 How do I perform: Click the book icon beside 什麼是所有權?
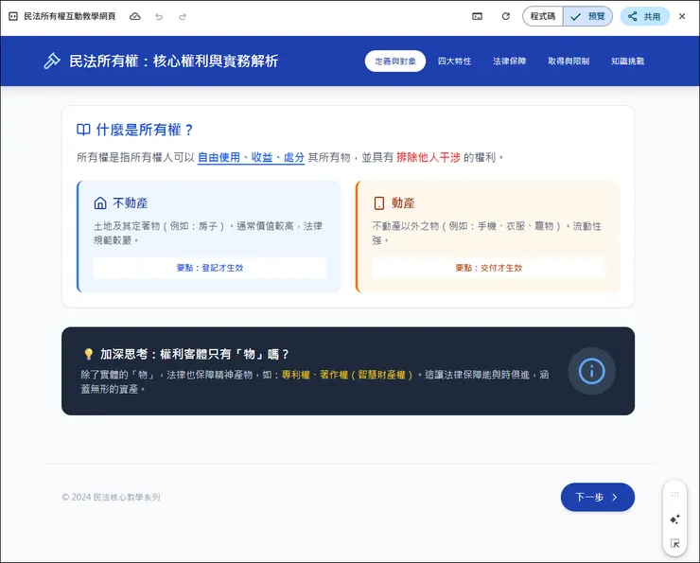[x=83, y=130]
